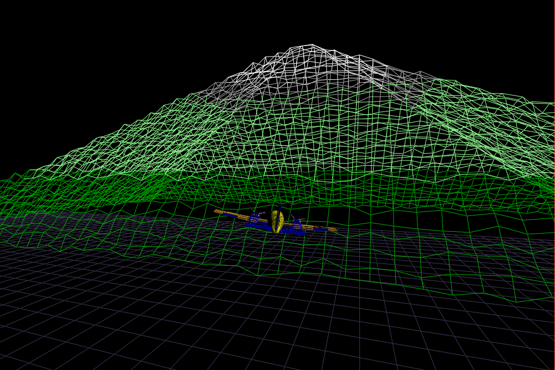Viewport: 555px width, 370px height.
Task: Click the red propeller tip on the right
Action: coord(292,215)
